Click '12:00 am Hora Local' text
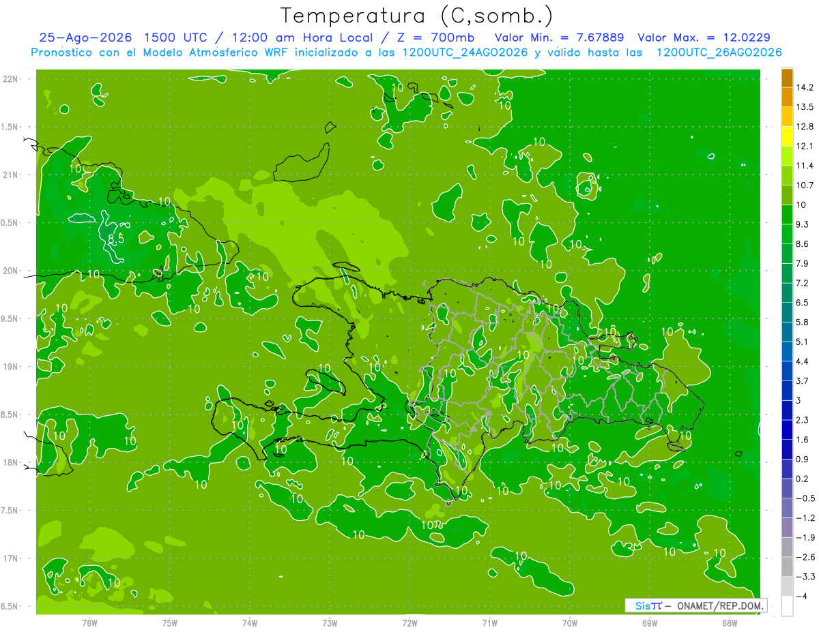 302,37
